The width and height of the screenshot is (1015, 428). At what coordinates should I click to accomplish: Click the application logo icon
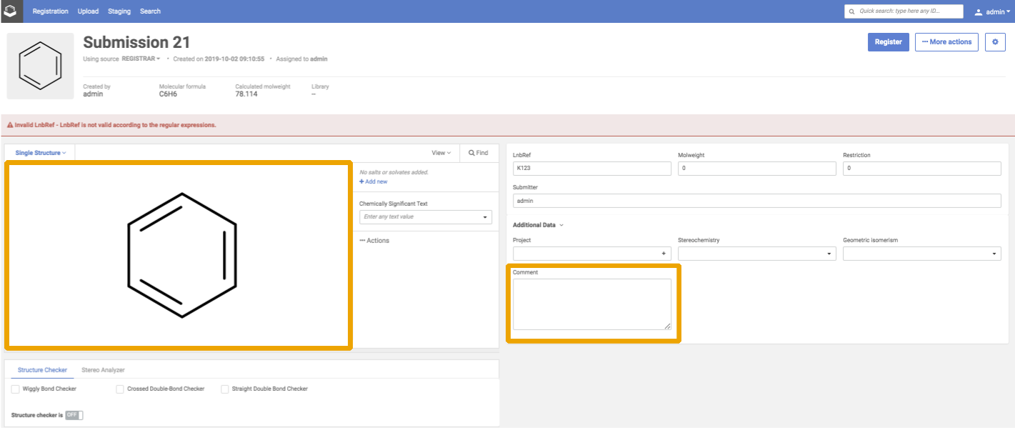pyautogui.click(x=11, y=11)
